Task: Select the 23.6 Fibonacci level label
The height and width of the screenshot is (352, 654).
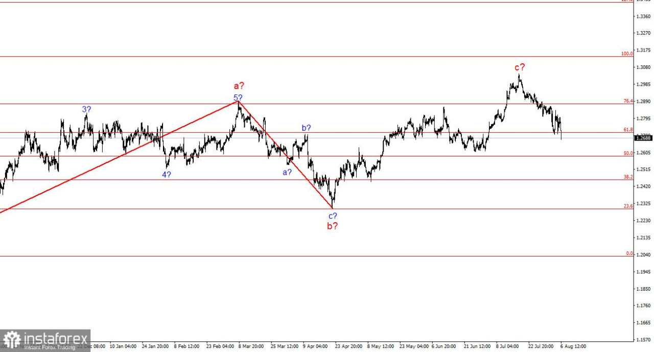Action: pyautogui.click(x=628, y=206)
